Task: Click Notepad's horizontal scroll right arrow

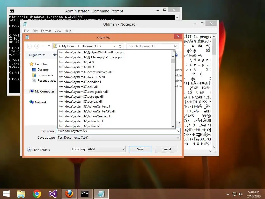Action: point(210,151)
